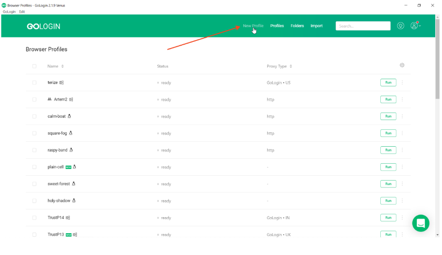The width and height of the screenshot is (442, 255).
Task: Click the Windows OS icon beside terize
Action: [62, 83]
